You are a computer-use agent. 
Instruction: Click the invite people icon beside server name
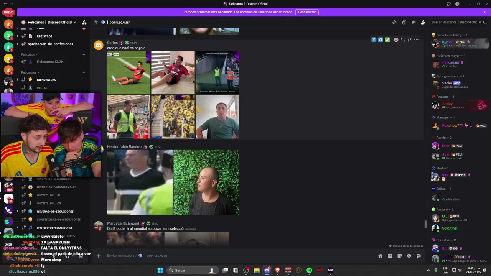pyautogui.click(x=84, y=22)
